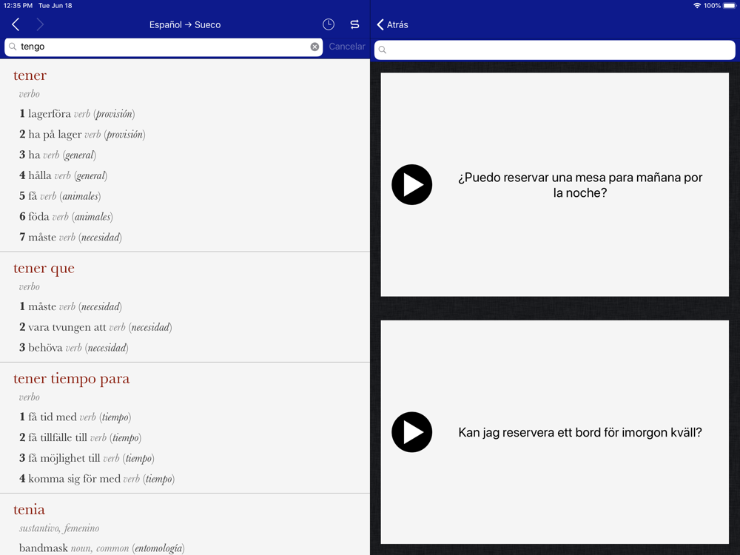Open search history clock icon
The height and width of the screenshot is (555, 740).
tap(329, 24)
